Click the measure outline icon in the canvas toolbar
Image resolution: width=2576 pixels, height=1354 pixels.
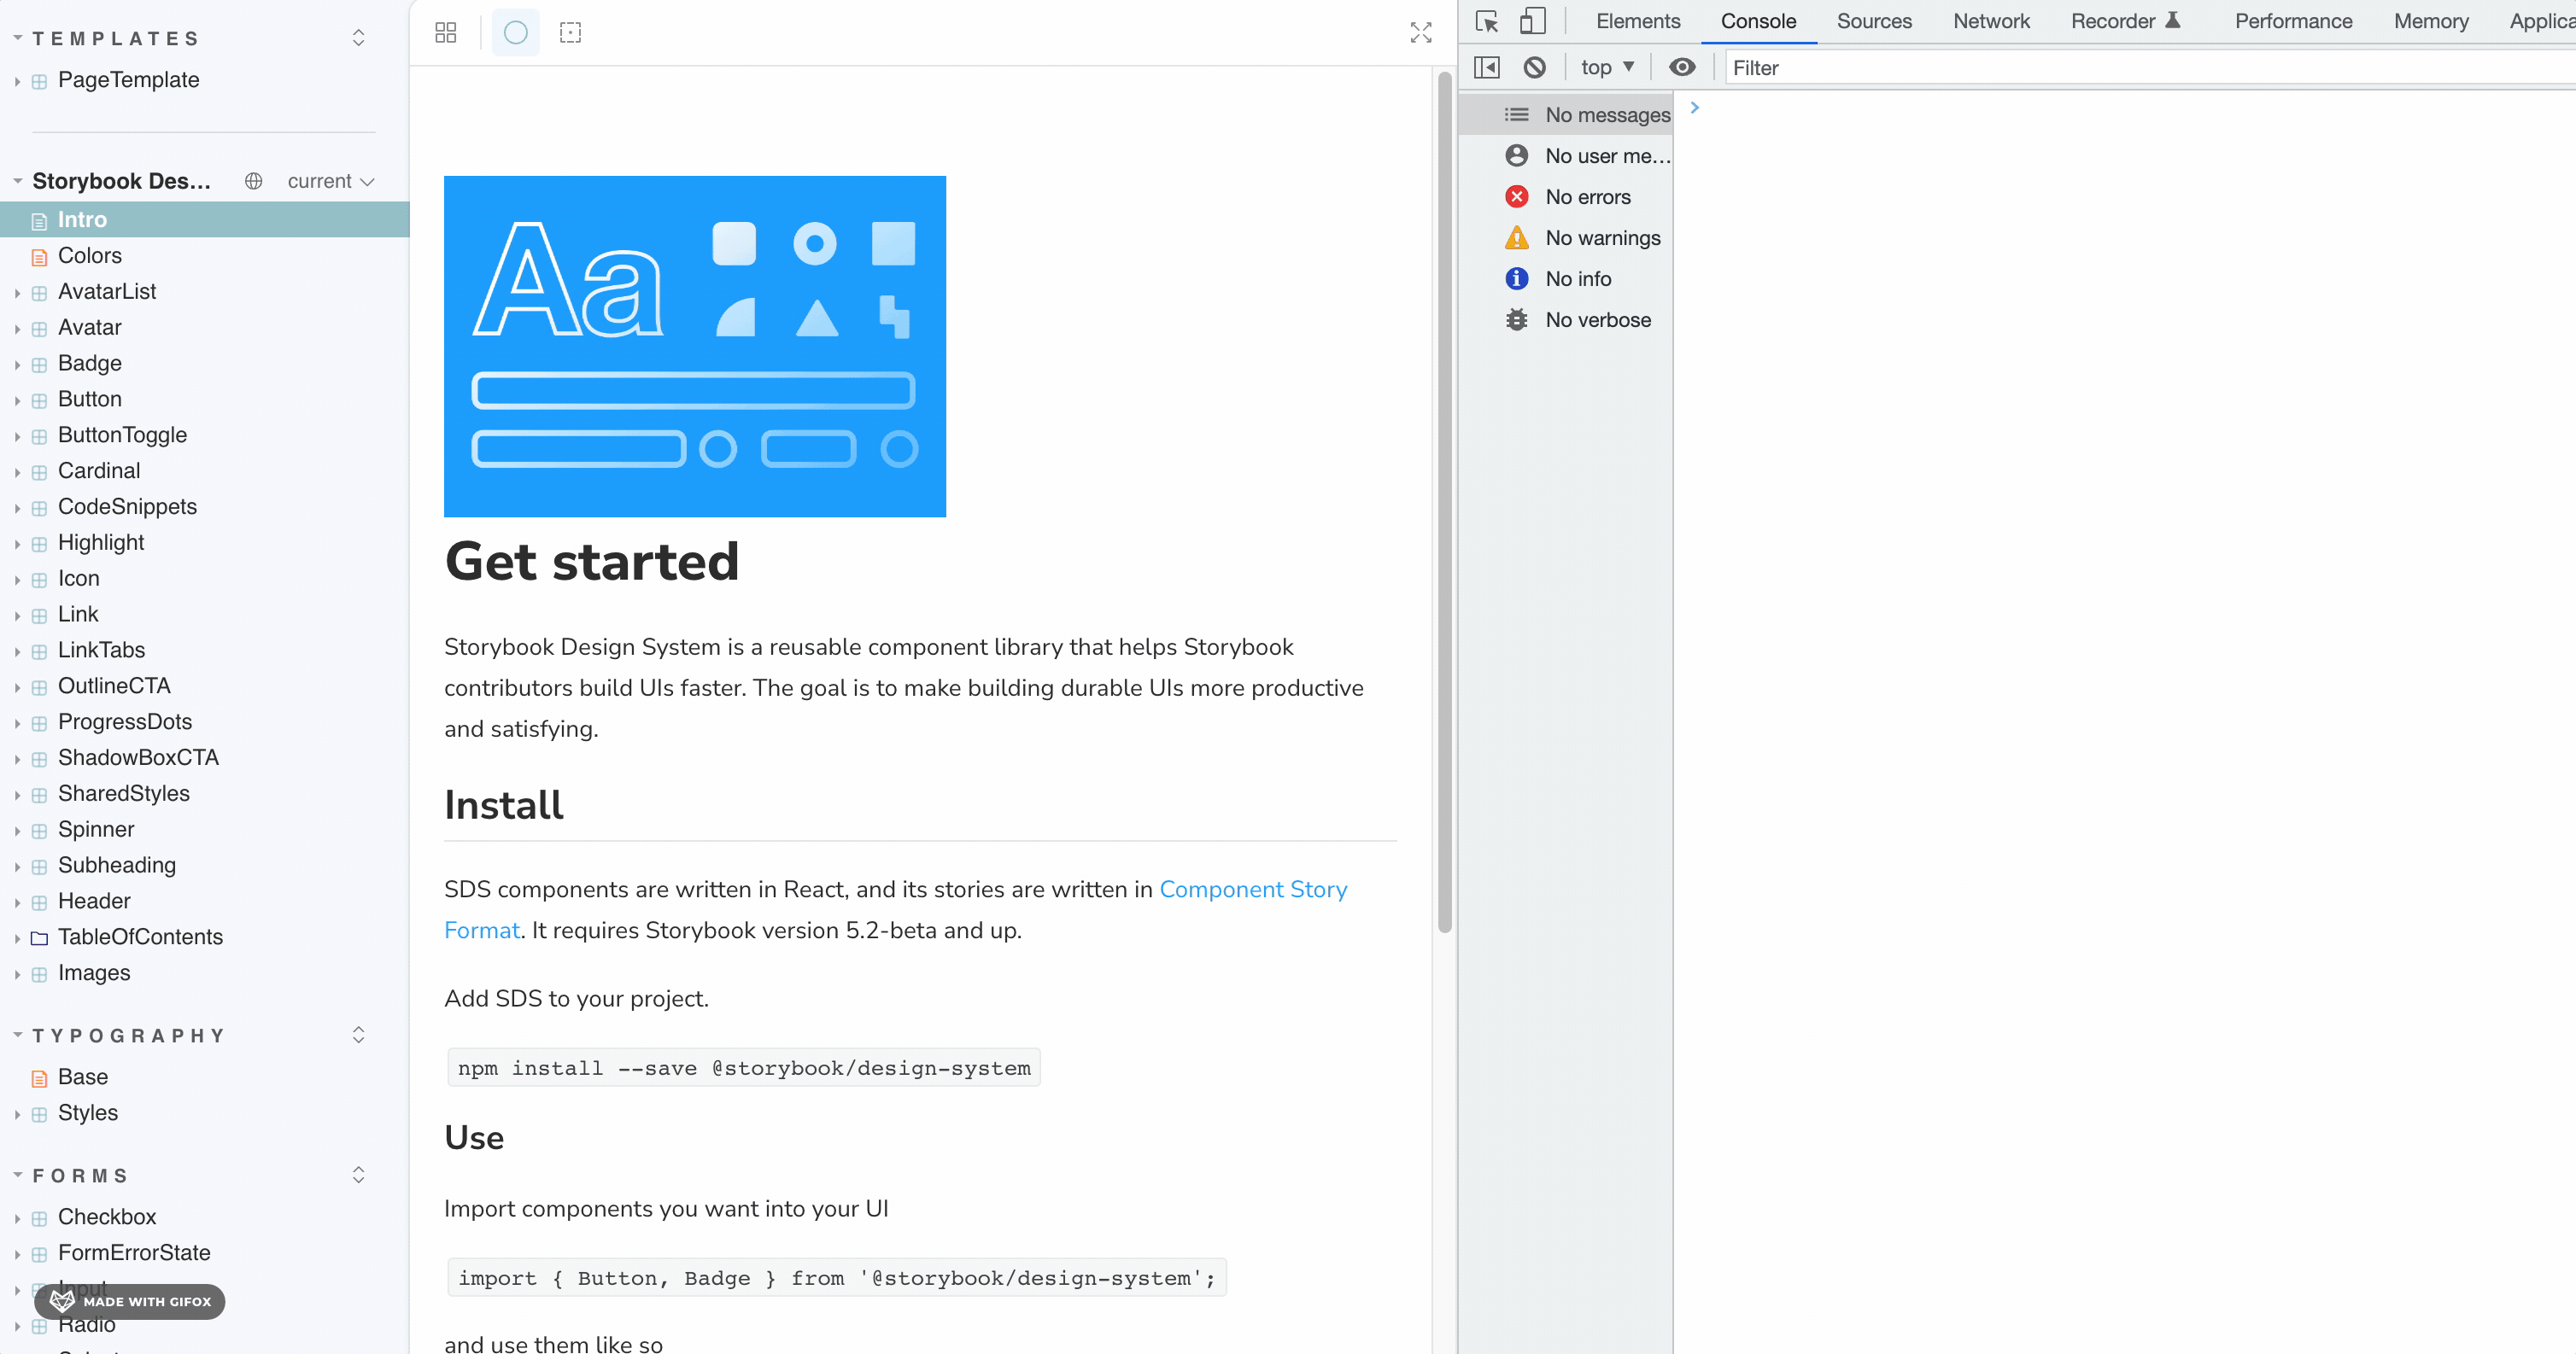click(570, 32)
